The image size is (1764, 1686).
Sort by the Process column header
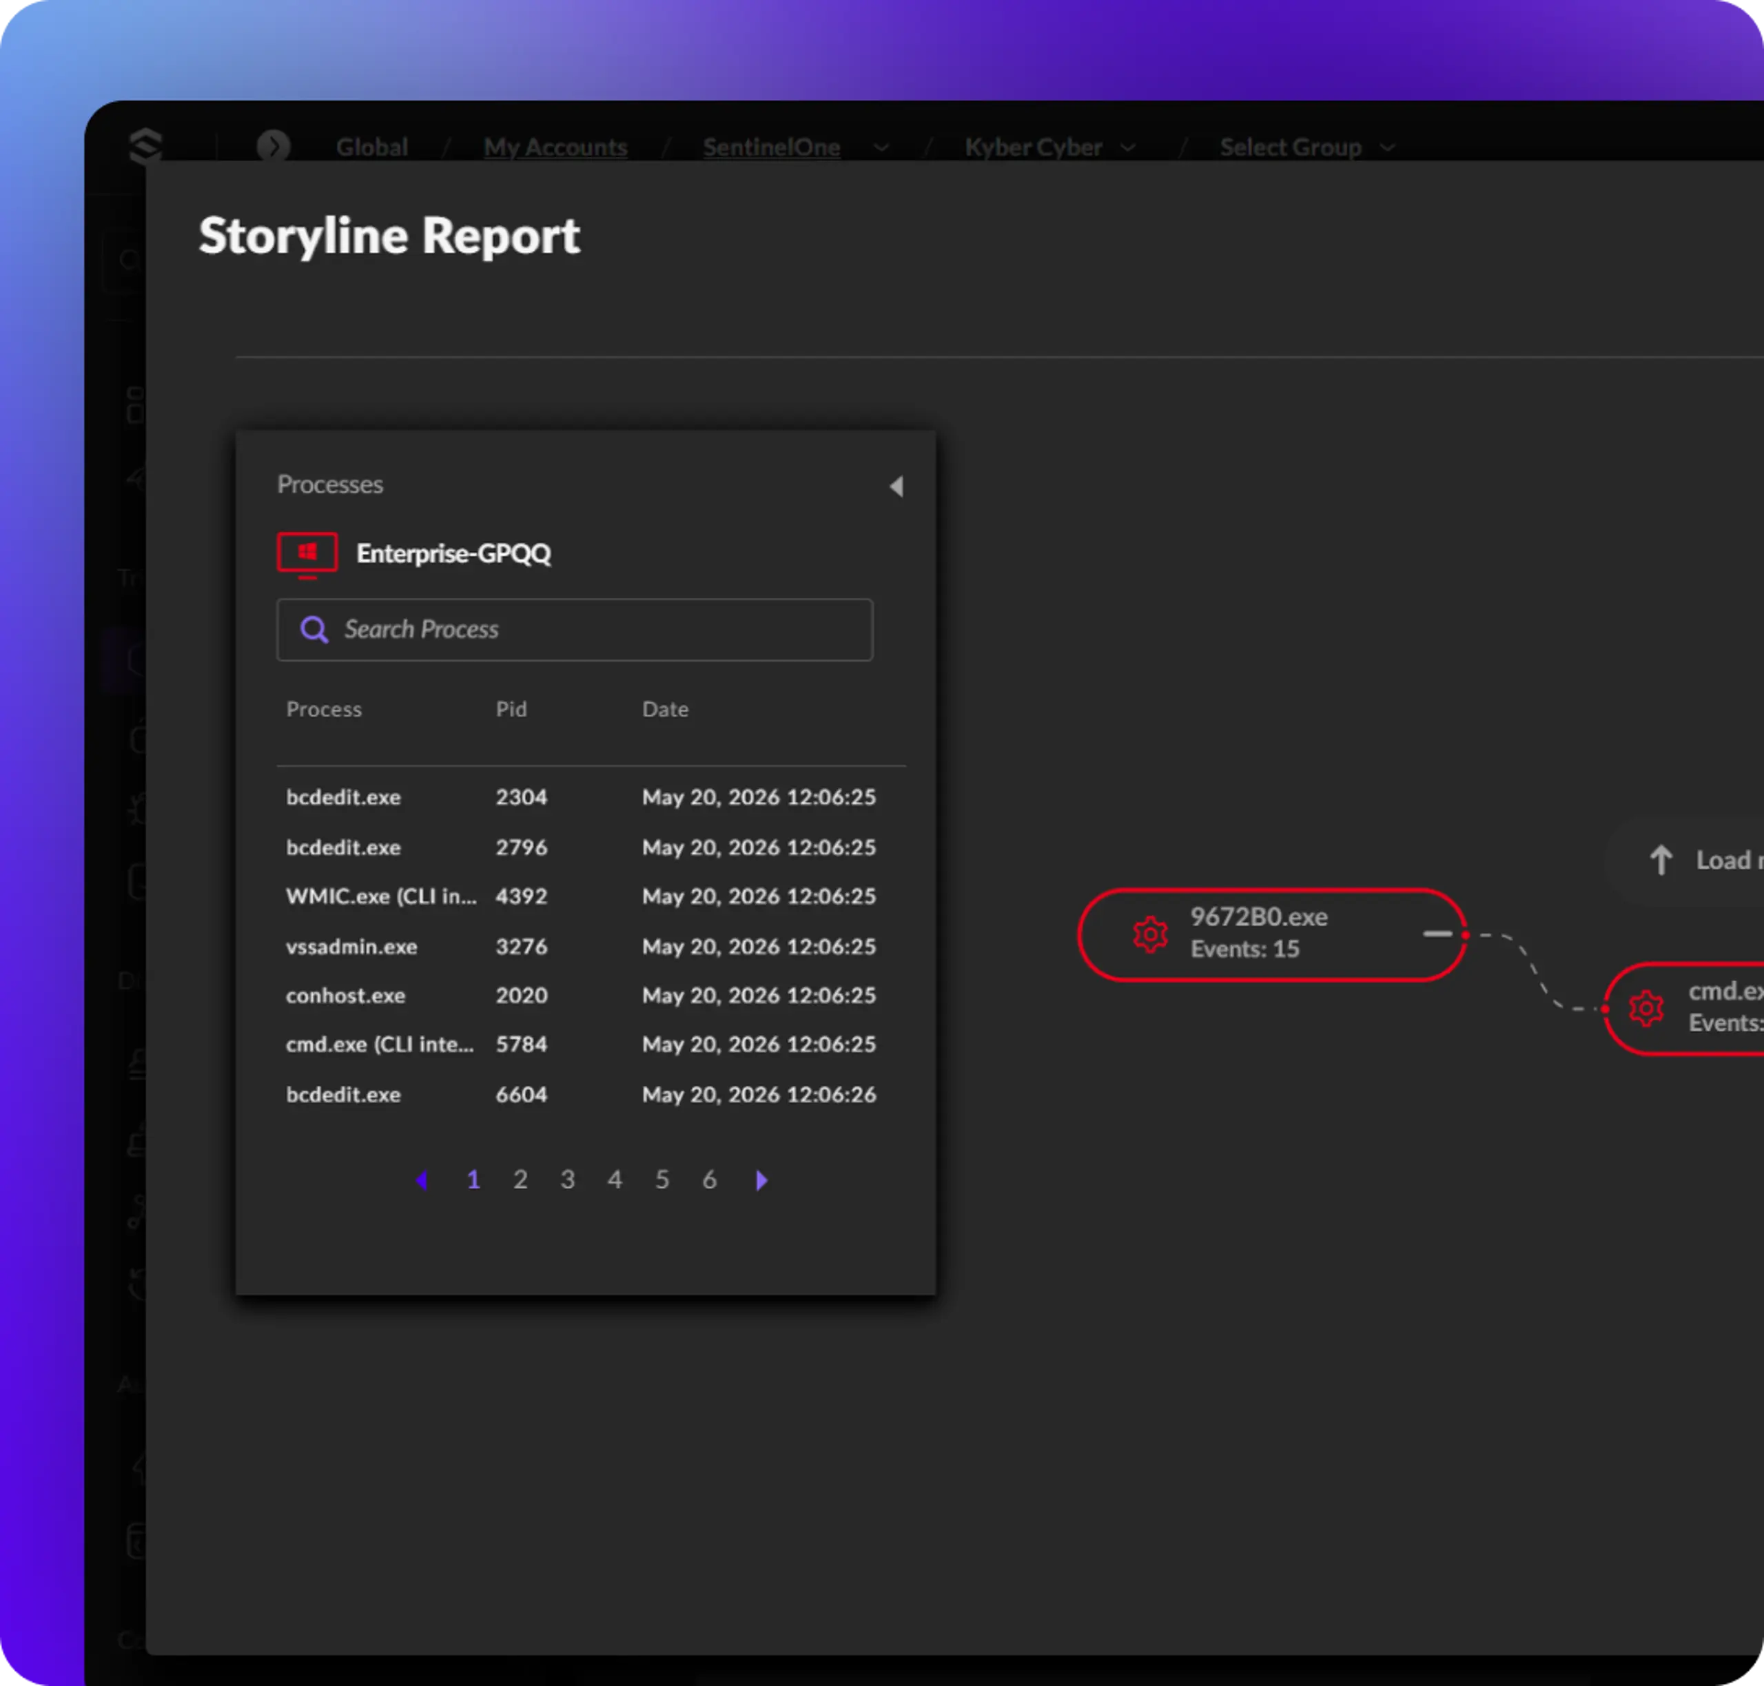click(323, 709)
